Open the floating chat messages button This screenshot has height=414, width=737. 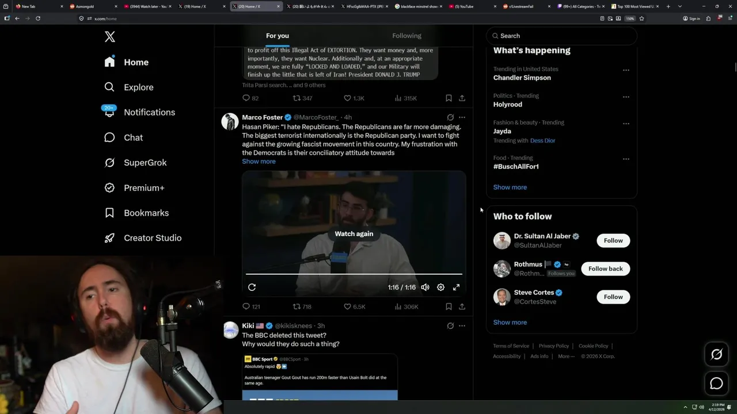(x=717, y=383)
